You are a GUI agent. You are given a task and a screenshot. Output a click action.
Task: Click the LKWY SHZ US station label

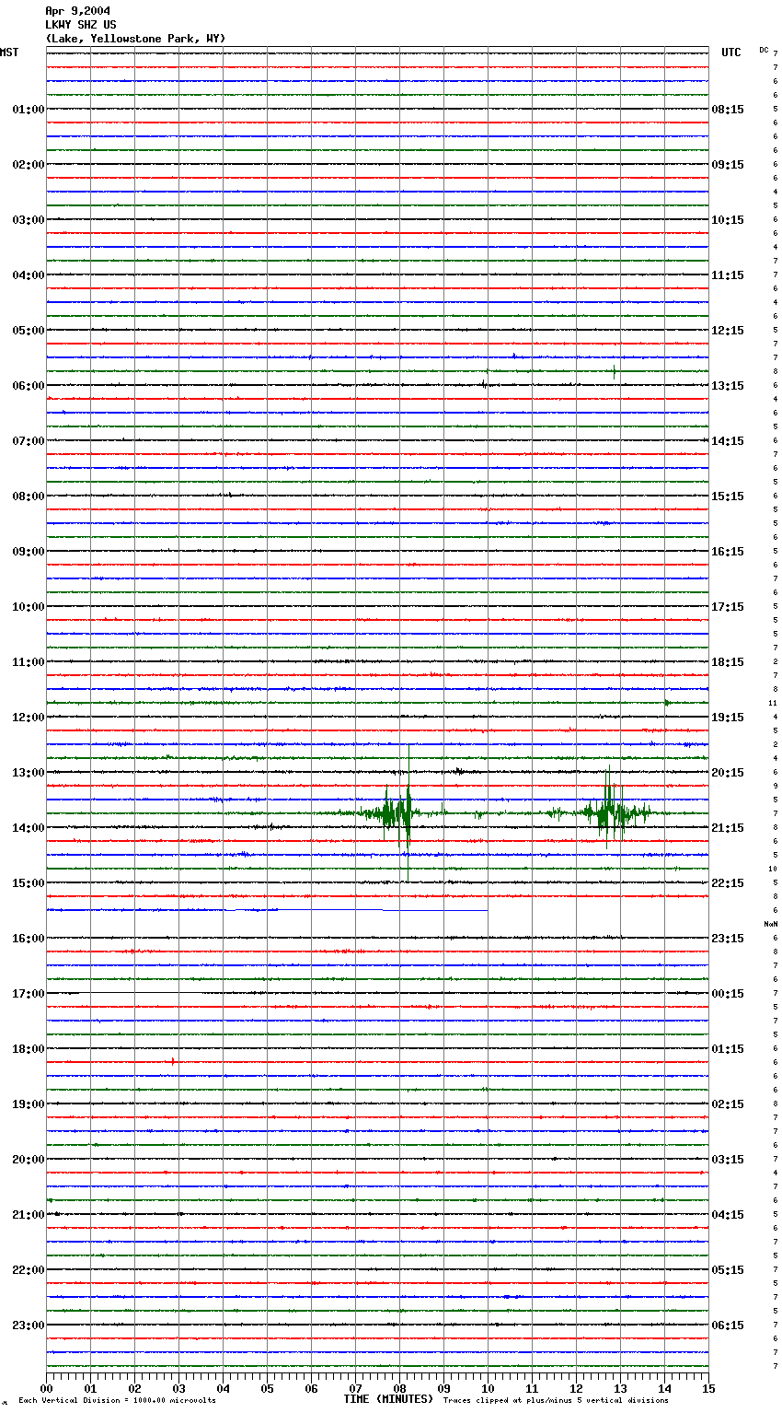(x=81, y=25)
